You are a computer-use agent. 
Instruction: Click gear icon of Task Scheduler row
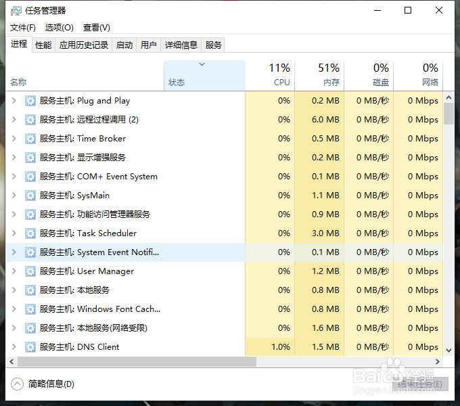pos(30,233)
